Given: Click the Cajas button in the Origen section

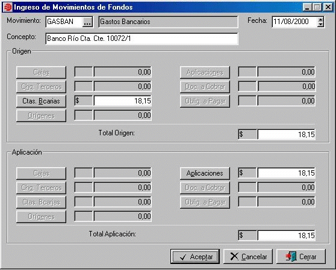Looking at the screenshot, I should pos(41,72).
